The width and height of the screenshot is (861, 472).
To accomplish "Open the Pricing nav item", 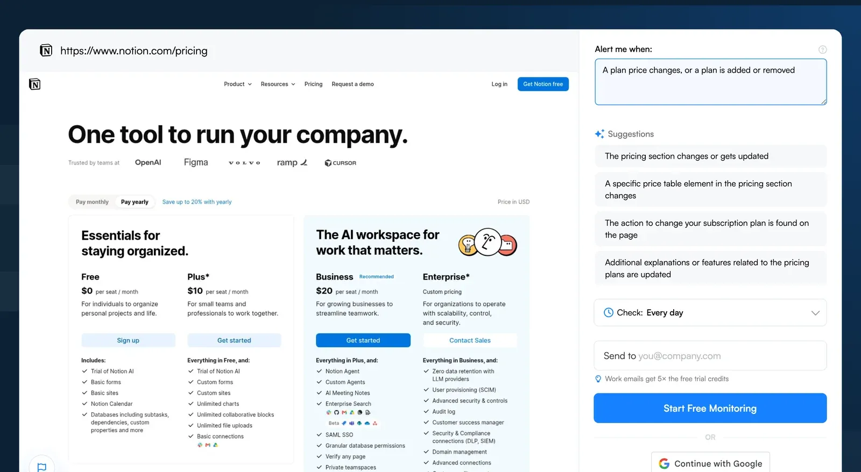I will point(313,84).
